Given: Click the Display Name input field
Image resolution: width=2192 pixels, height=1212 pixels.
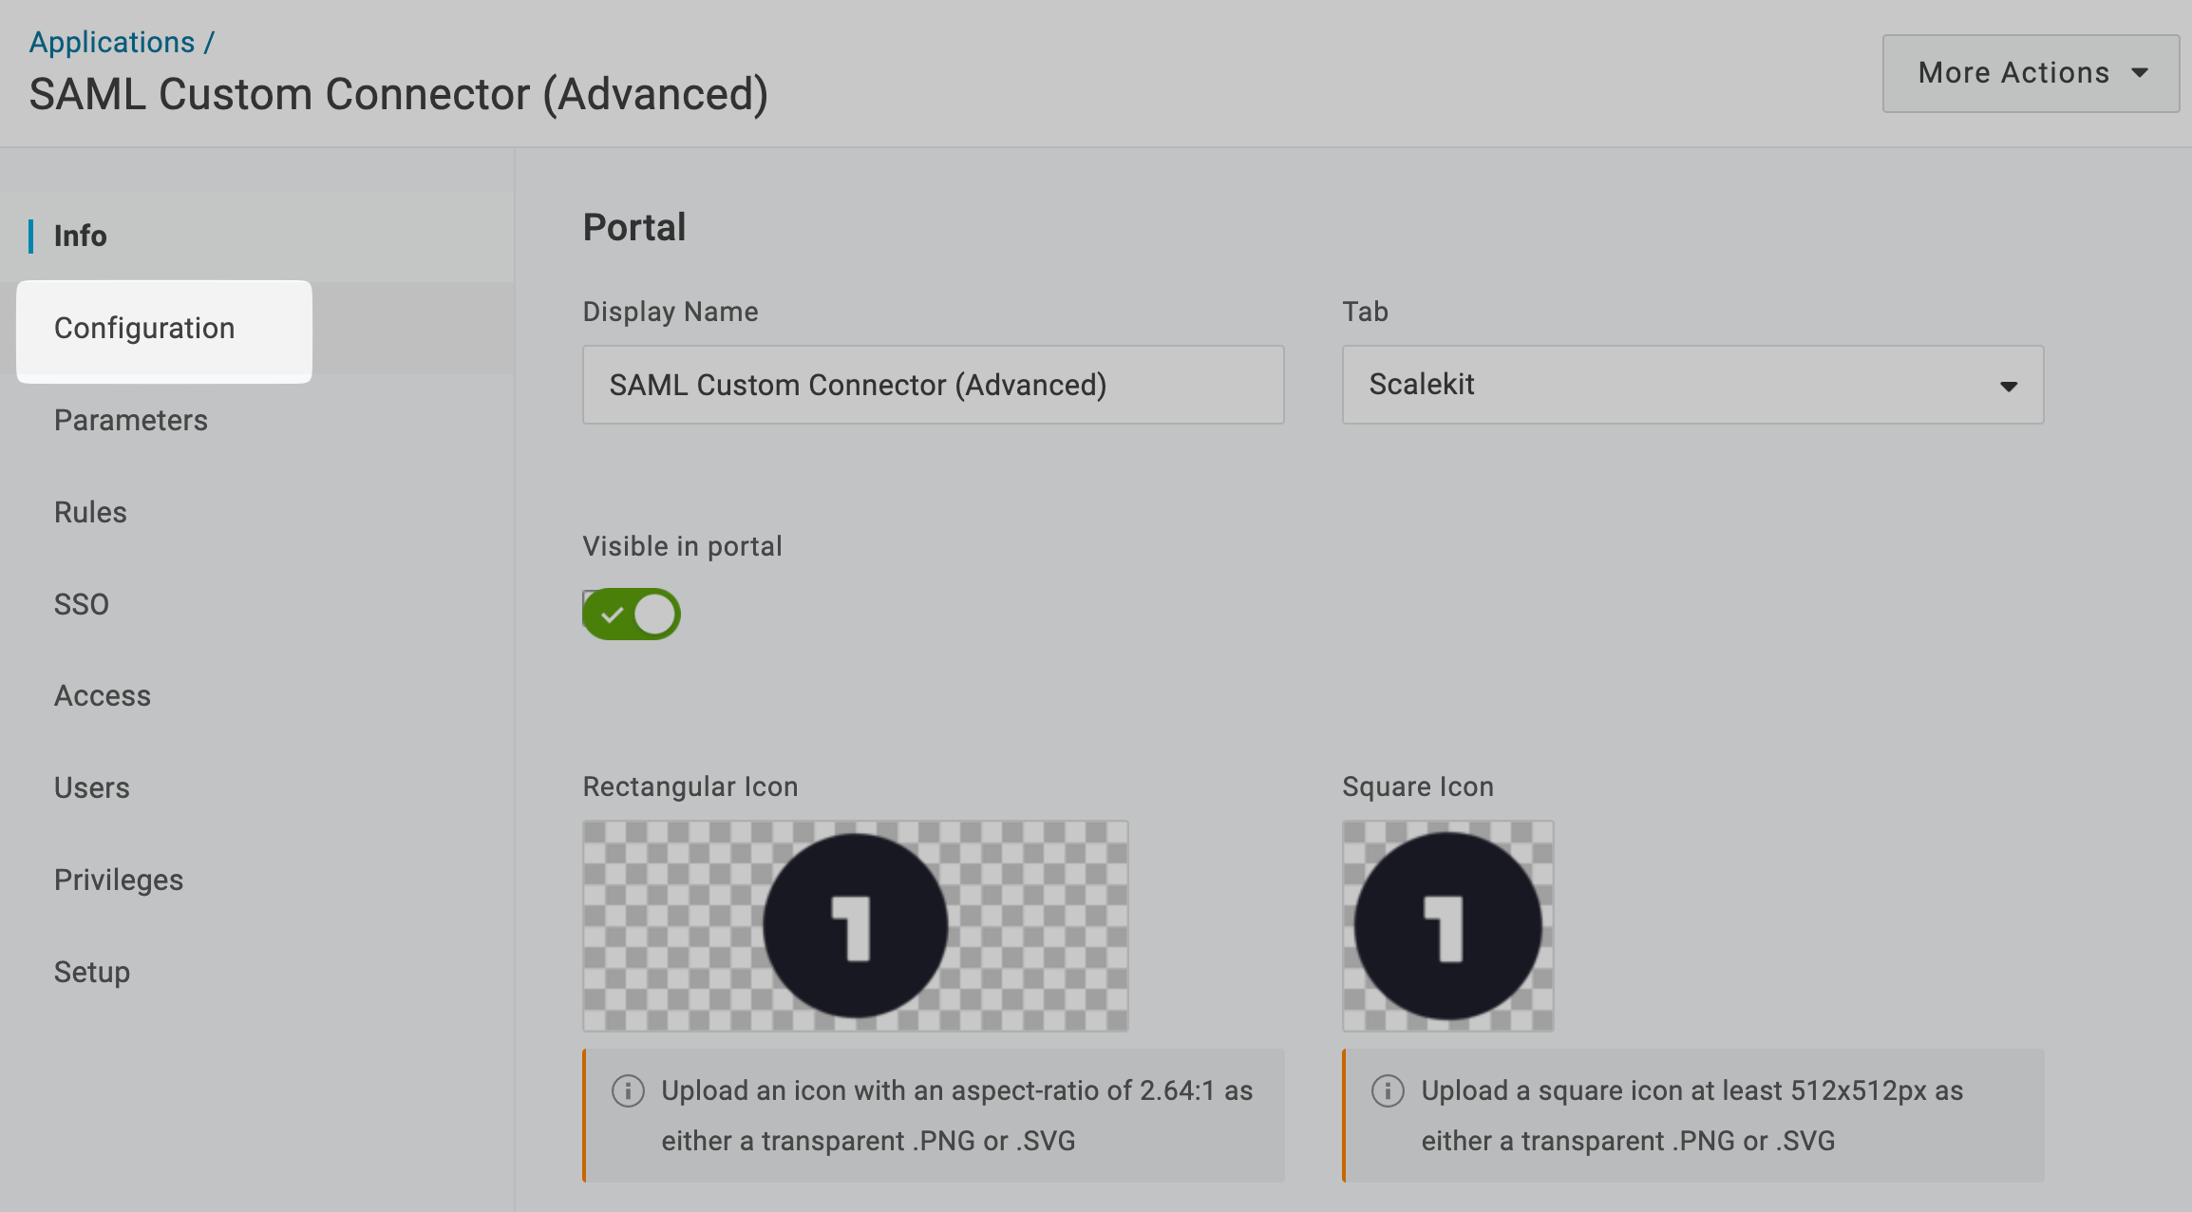Looking at the screenshot, I should 935,385.
